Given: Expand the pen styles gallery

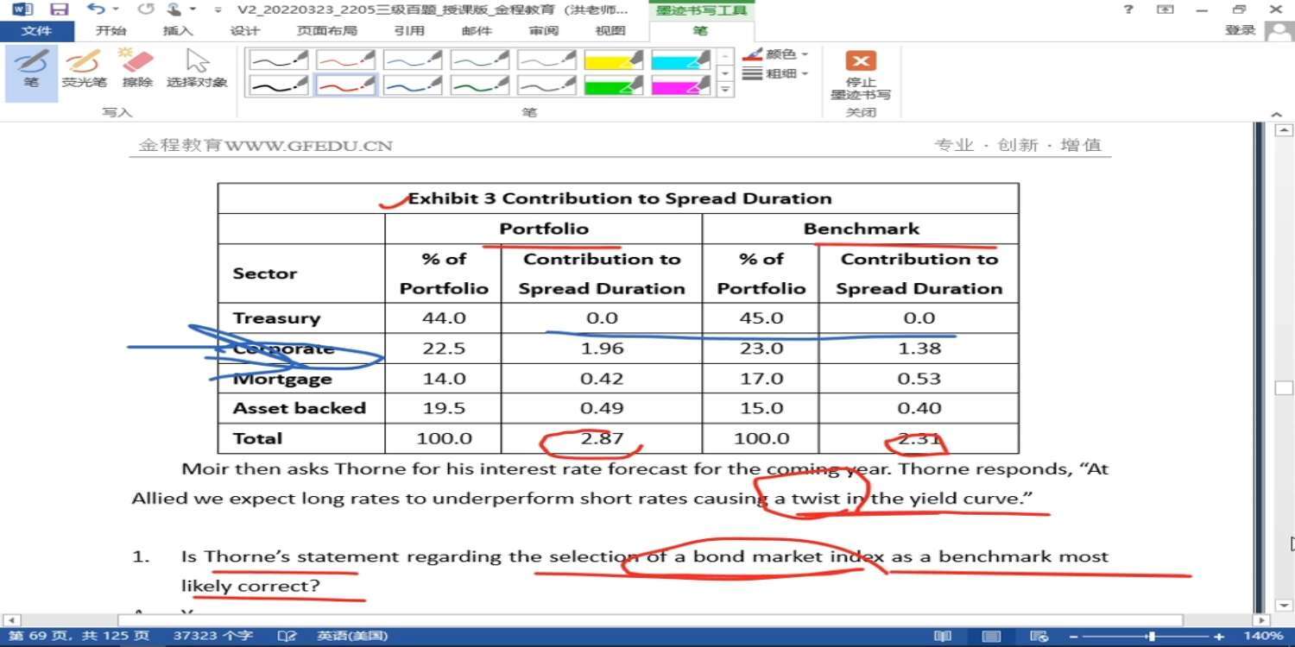Looking at the screenshot, I should (726, 90).
